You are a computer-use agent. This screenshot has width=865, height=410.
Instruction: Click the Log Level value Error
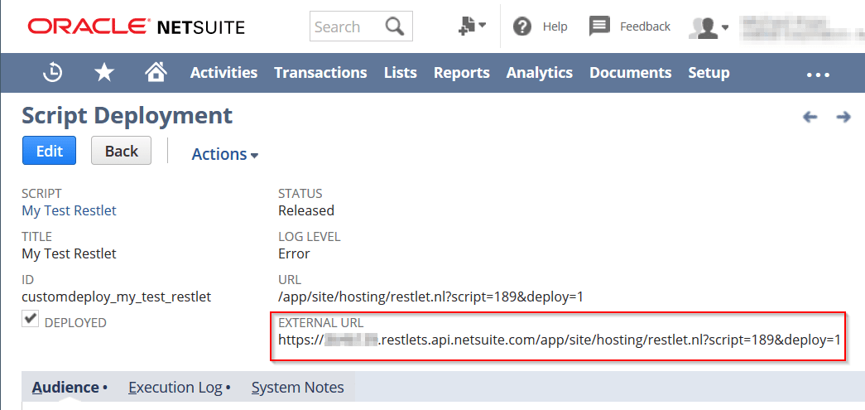(294, 253)
